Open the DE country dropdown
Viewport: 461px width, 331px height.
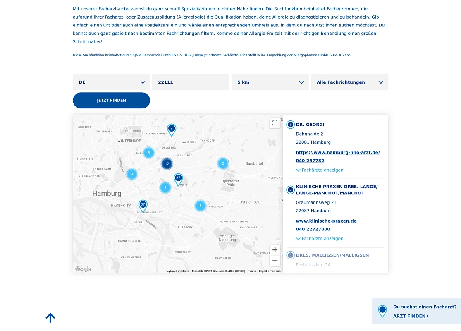point(112,82)
